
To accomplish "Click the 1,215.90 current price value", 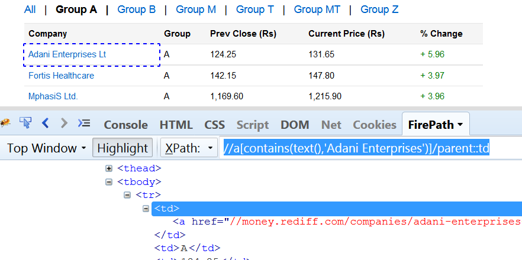I will point(325,96).
